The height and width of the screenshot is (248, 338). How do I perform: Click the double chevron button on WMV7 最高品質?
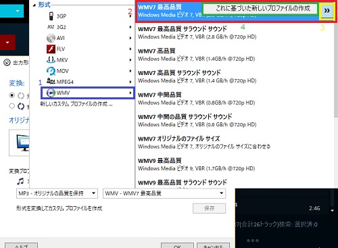click(327, 10)
